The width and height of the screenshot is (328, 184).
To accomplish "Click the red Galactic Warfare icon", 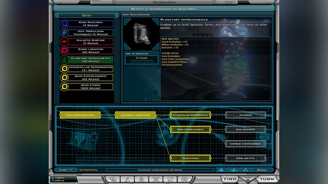I will pyautogui.click(x=64, y=42).
